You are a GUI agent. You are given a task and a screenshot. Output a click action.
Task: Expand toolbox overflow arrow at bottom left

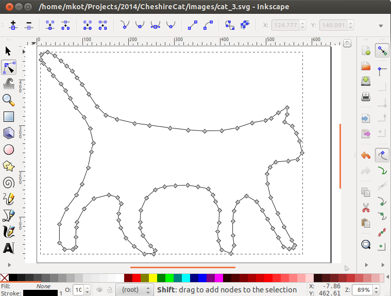click(x=9, y=265)
